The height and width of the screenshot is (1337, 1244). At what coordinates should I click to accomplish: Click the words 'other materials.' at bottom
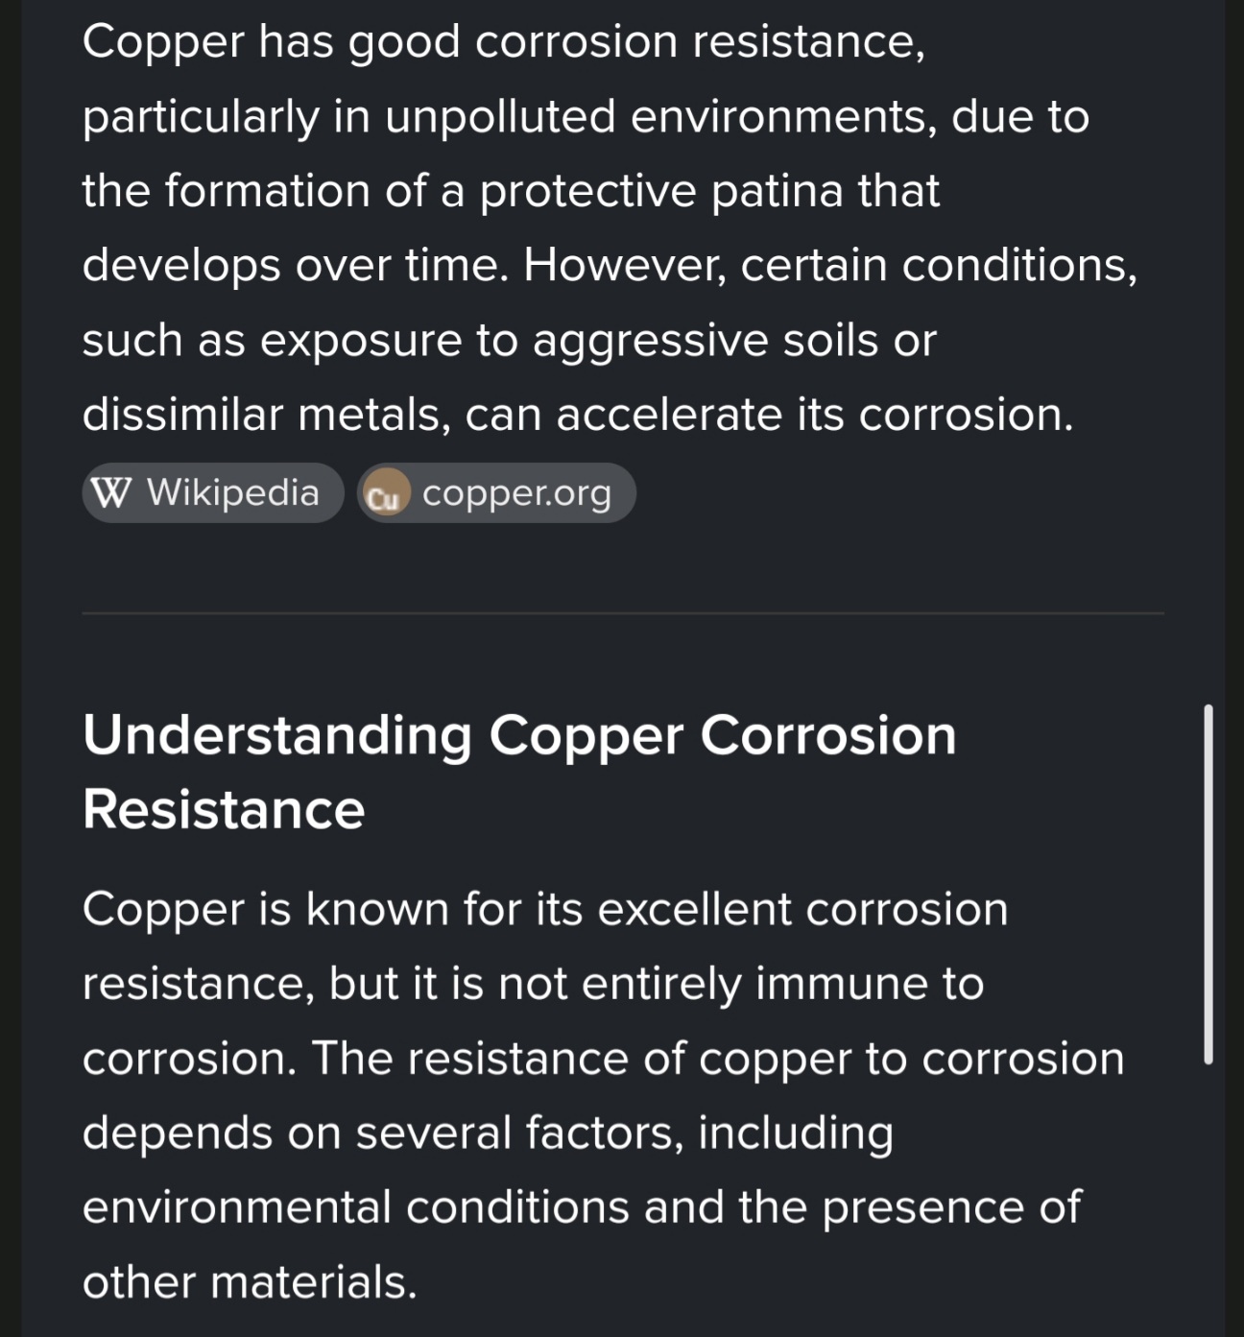250,1282
